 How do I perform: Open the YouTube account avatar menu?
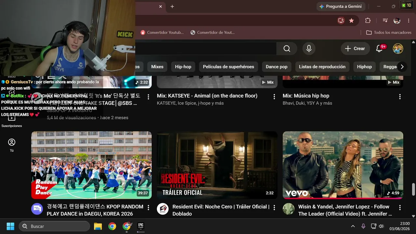398,48
